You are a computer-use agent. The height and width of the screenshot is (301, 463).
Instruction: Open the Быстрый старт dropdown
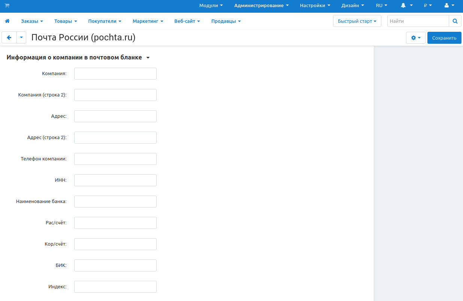click(357, 21)
